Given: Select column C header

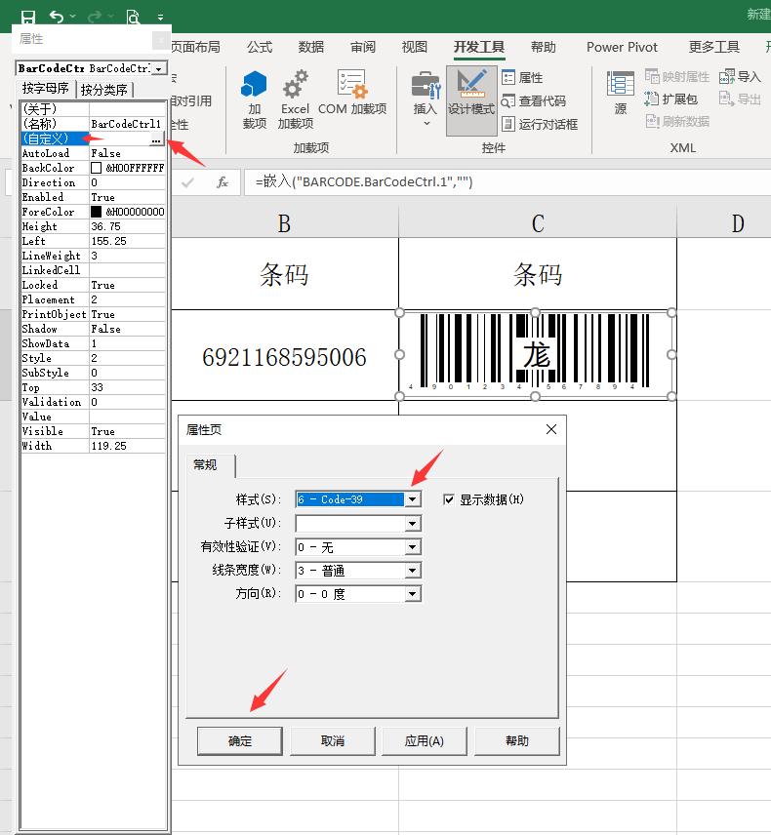Looking at the screenshot, I should click(x=538, y=223).
